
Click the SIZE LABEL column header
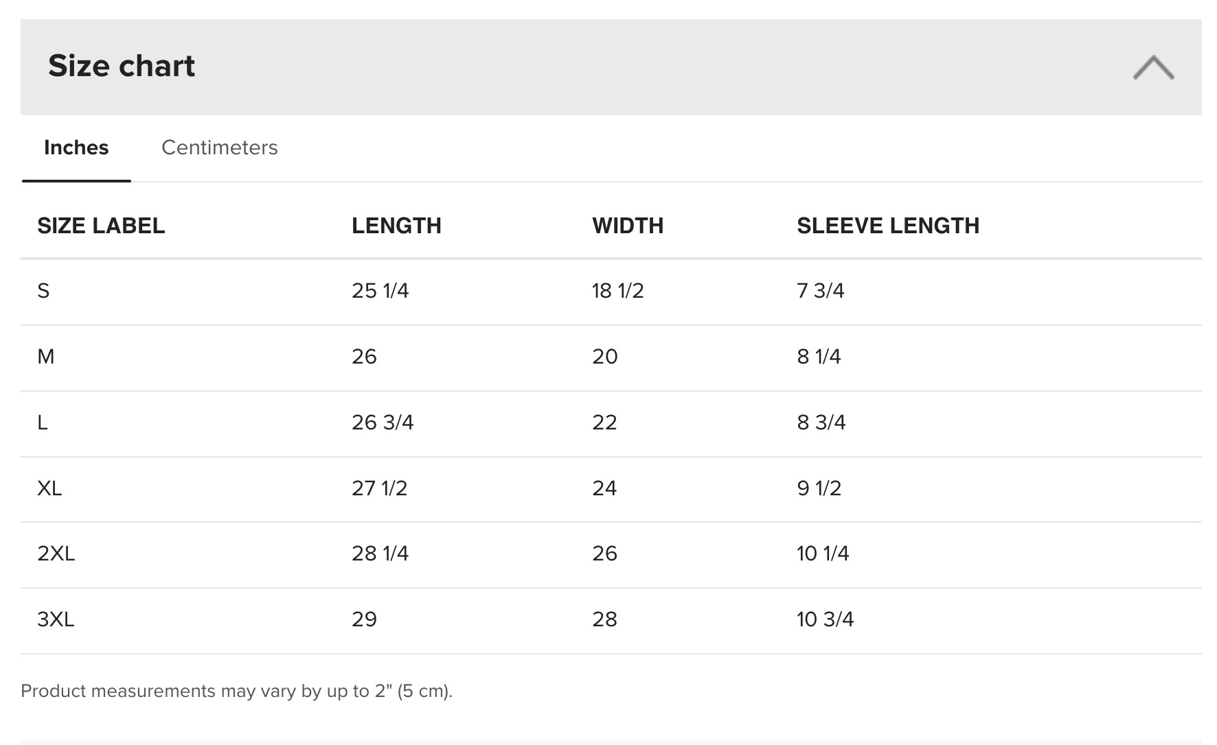101,226
